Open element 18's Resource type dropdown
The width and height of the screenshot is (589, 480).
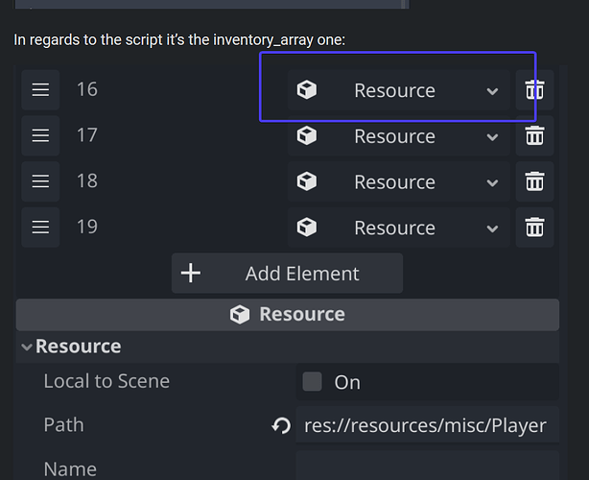[x=492, y=182]
